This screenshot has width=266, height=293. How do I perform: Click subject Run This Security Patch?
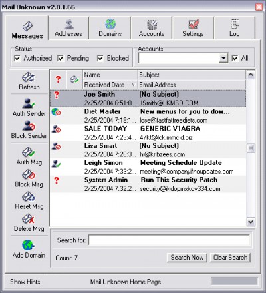[179, 180]
